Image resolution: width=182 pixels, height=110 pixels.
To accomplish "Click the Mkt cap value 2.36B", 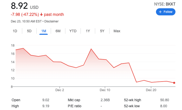I will 105,100.
